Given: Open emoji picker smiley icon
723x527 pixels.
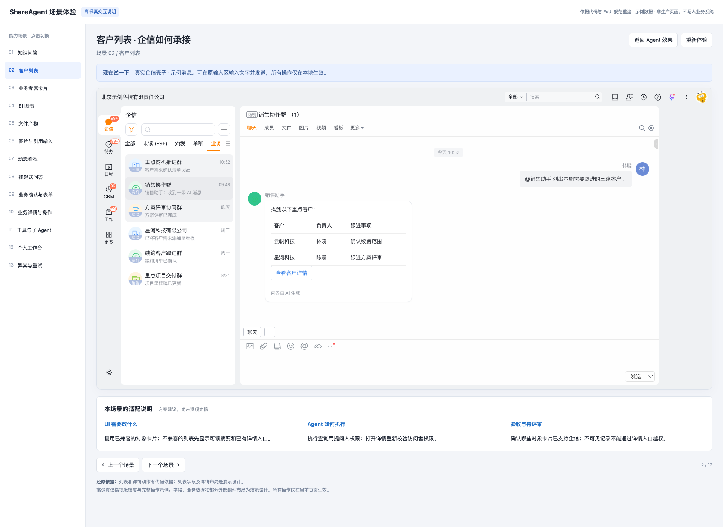Looking at the screenshot, I should (x=291, y=346).
